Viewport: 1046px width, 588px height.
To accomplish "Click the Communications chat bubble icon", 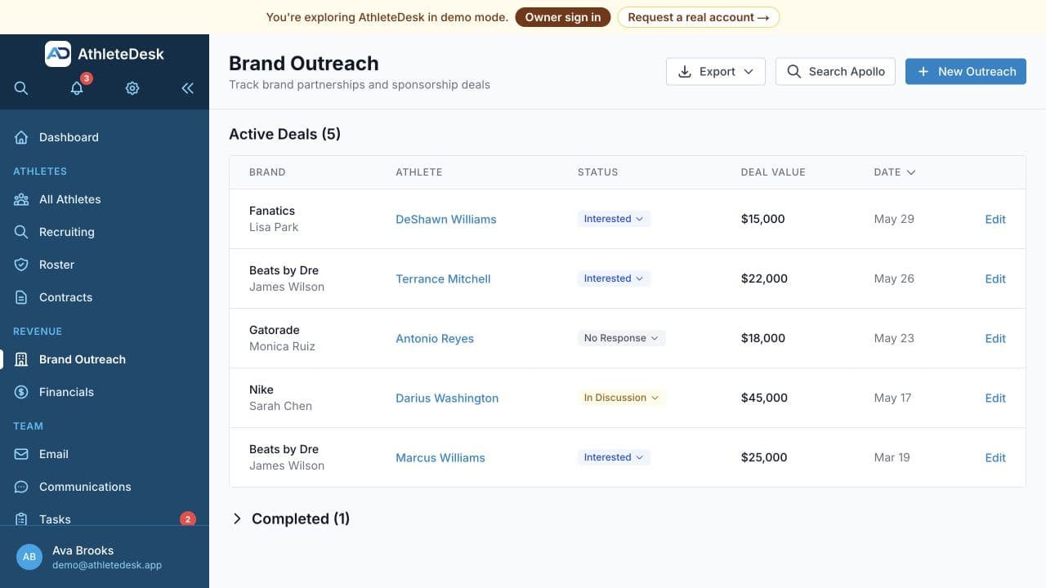I will click(21, 487).
